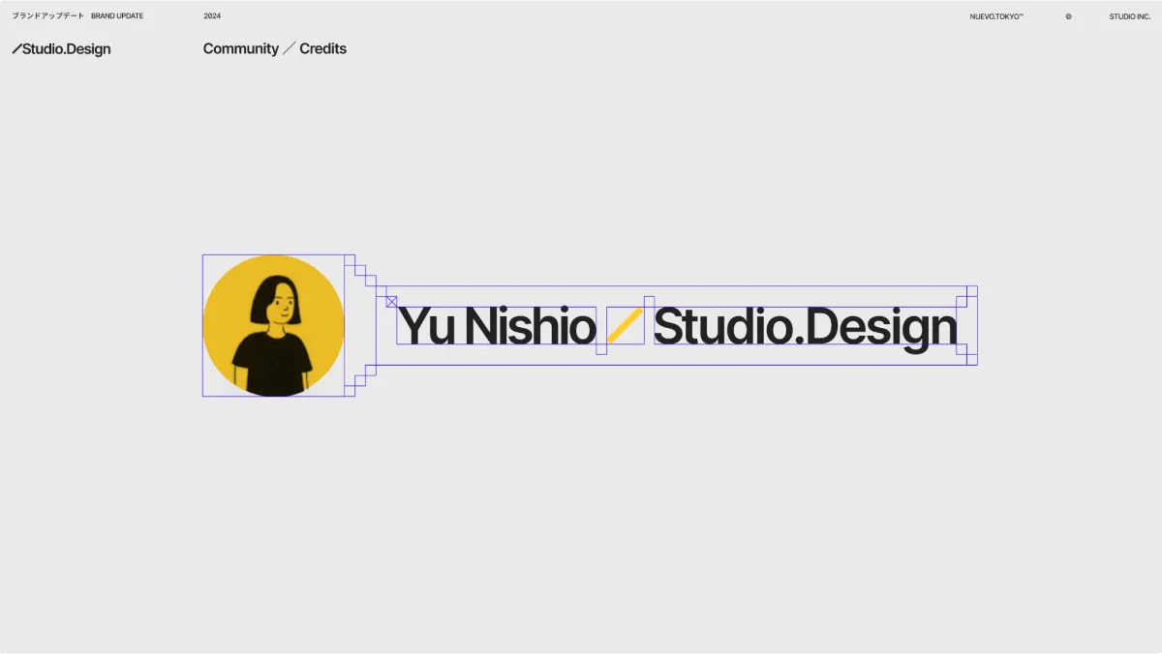The image size is (1162, 654).
Task: Open the Credits link
Action: coord(322,48)
